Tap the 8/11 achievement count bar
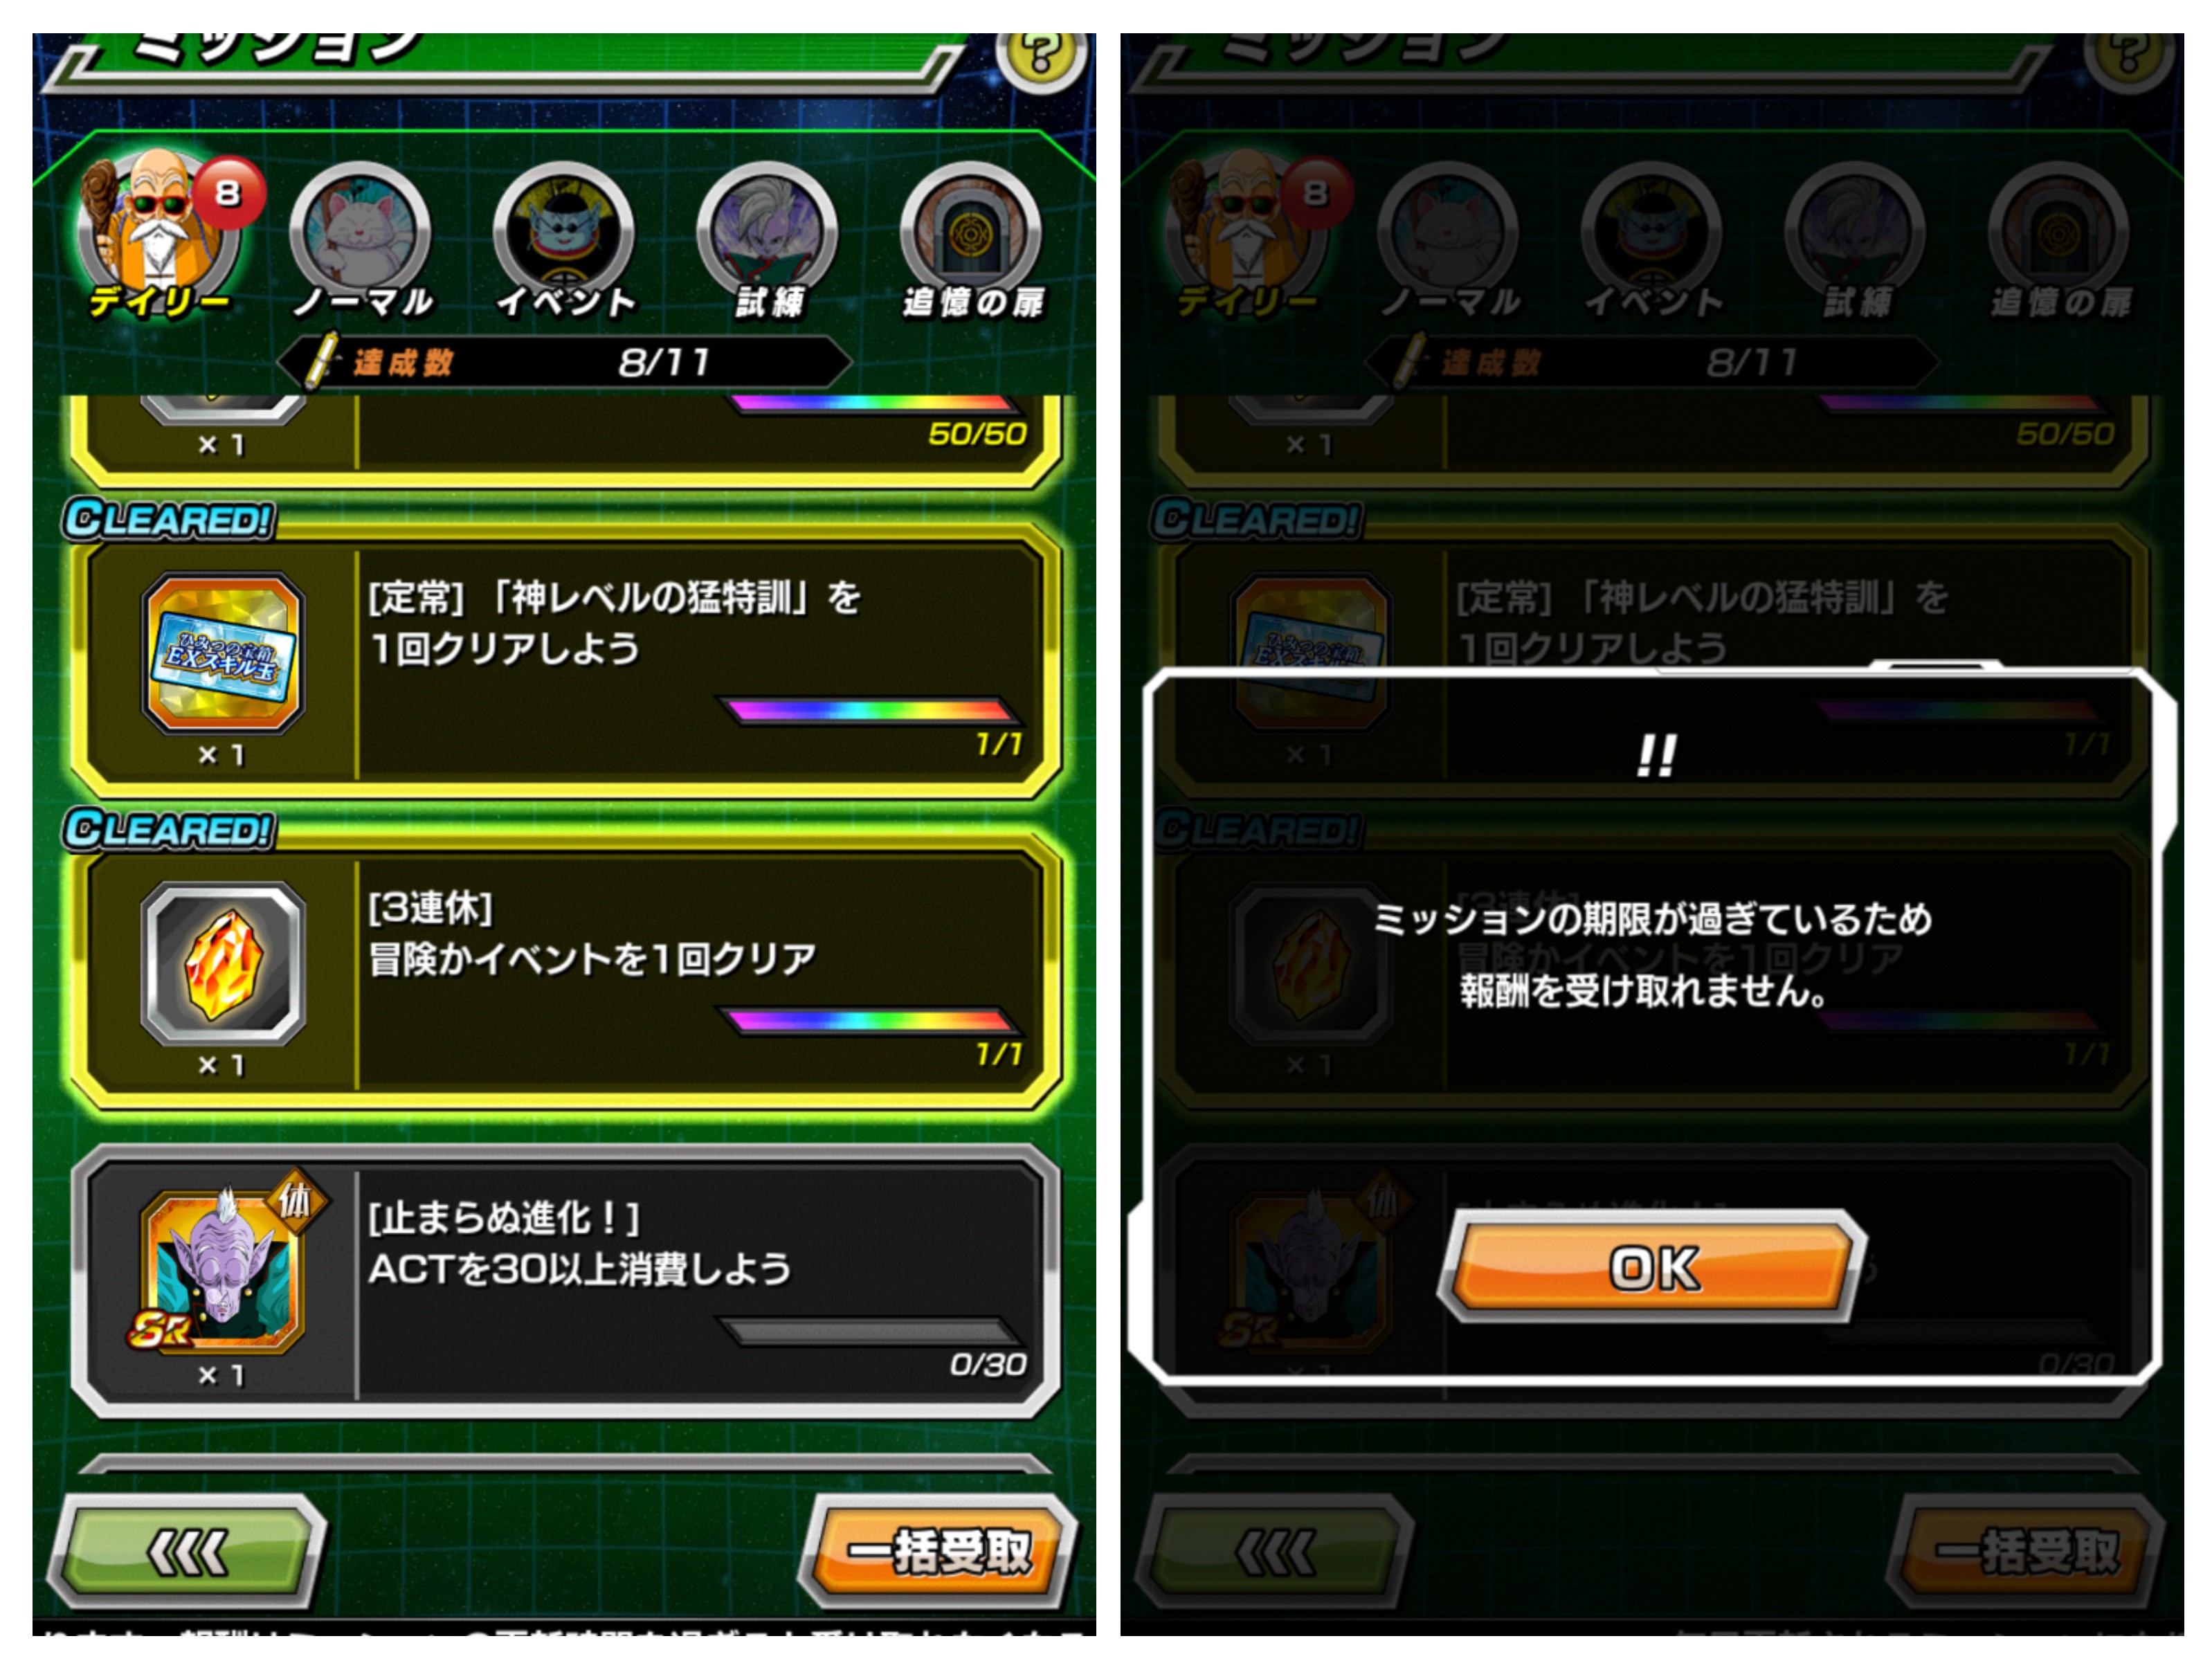This screenshot has height=1661, width=2212. [x=565, y=362]
